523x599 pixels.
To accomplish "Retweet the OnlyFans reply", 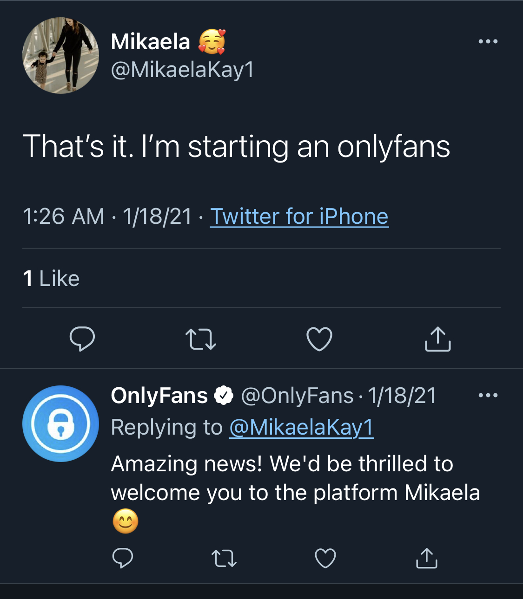I will pos(224,558).
